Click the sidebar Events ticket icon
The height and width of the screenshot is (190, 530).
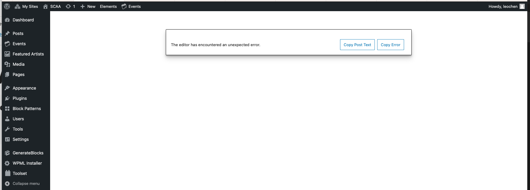pos(7,44)
